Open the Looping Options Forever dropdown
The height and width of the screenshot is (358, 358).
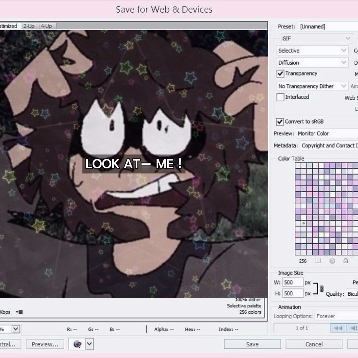[336, 316]
